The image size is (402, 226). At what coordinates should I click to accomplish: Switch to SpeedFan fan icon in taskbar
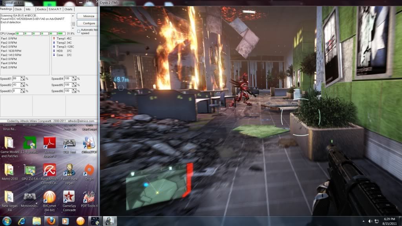(95, 221)
